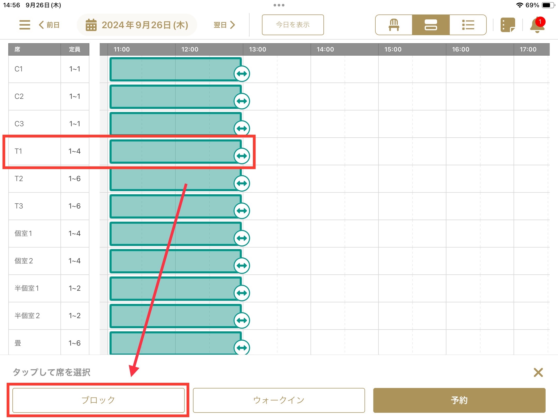Select the timeline view toggle

[431, 25]
